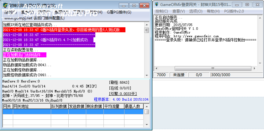Click the '登录失败!' message line in gateway log
Viewport: 264px width, 131px height.
pos(205,40)
